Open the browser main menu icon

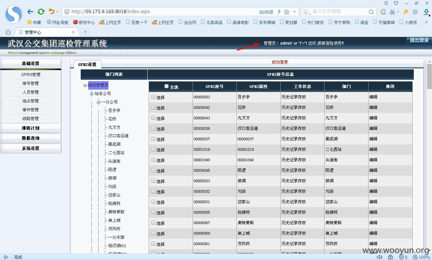coord(386,3)
